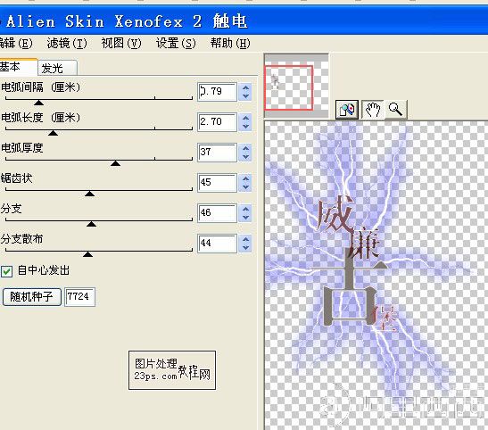488x430 pixels.
Task: Click the 锯齿状 value field 45
Action: point(217,183)
